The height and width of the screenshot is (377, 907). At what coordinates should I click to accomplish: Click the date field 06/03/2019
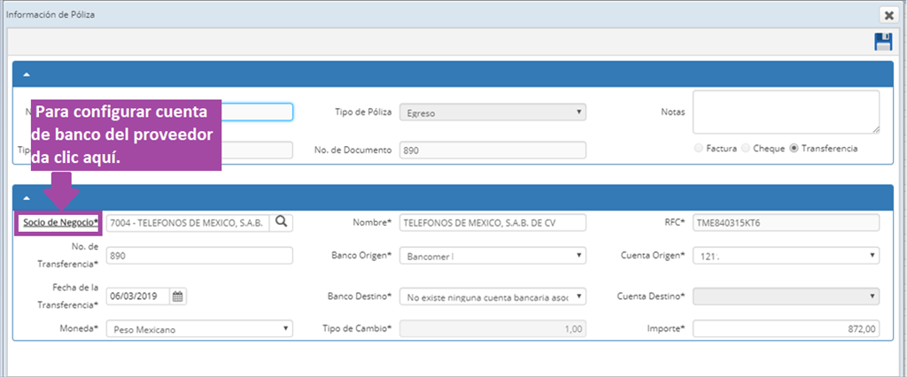pos(138,296)
